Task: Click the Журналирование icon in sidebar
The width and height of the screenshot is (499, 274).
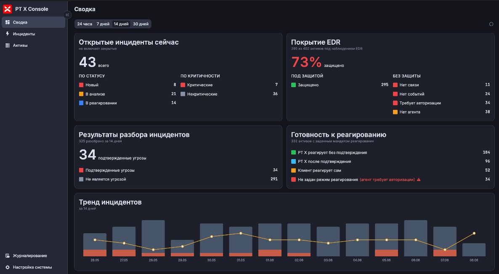Action: click(x=8, y=256)
